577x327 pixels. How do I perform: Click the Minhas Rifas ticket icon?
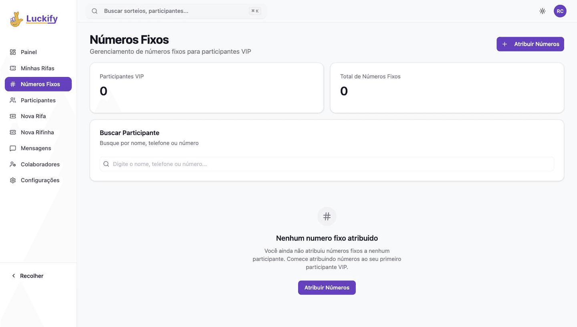tap(13, 68)
